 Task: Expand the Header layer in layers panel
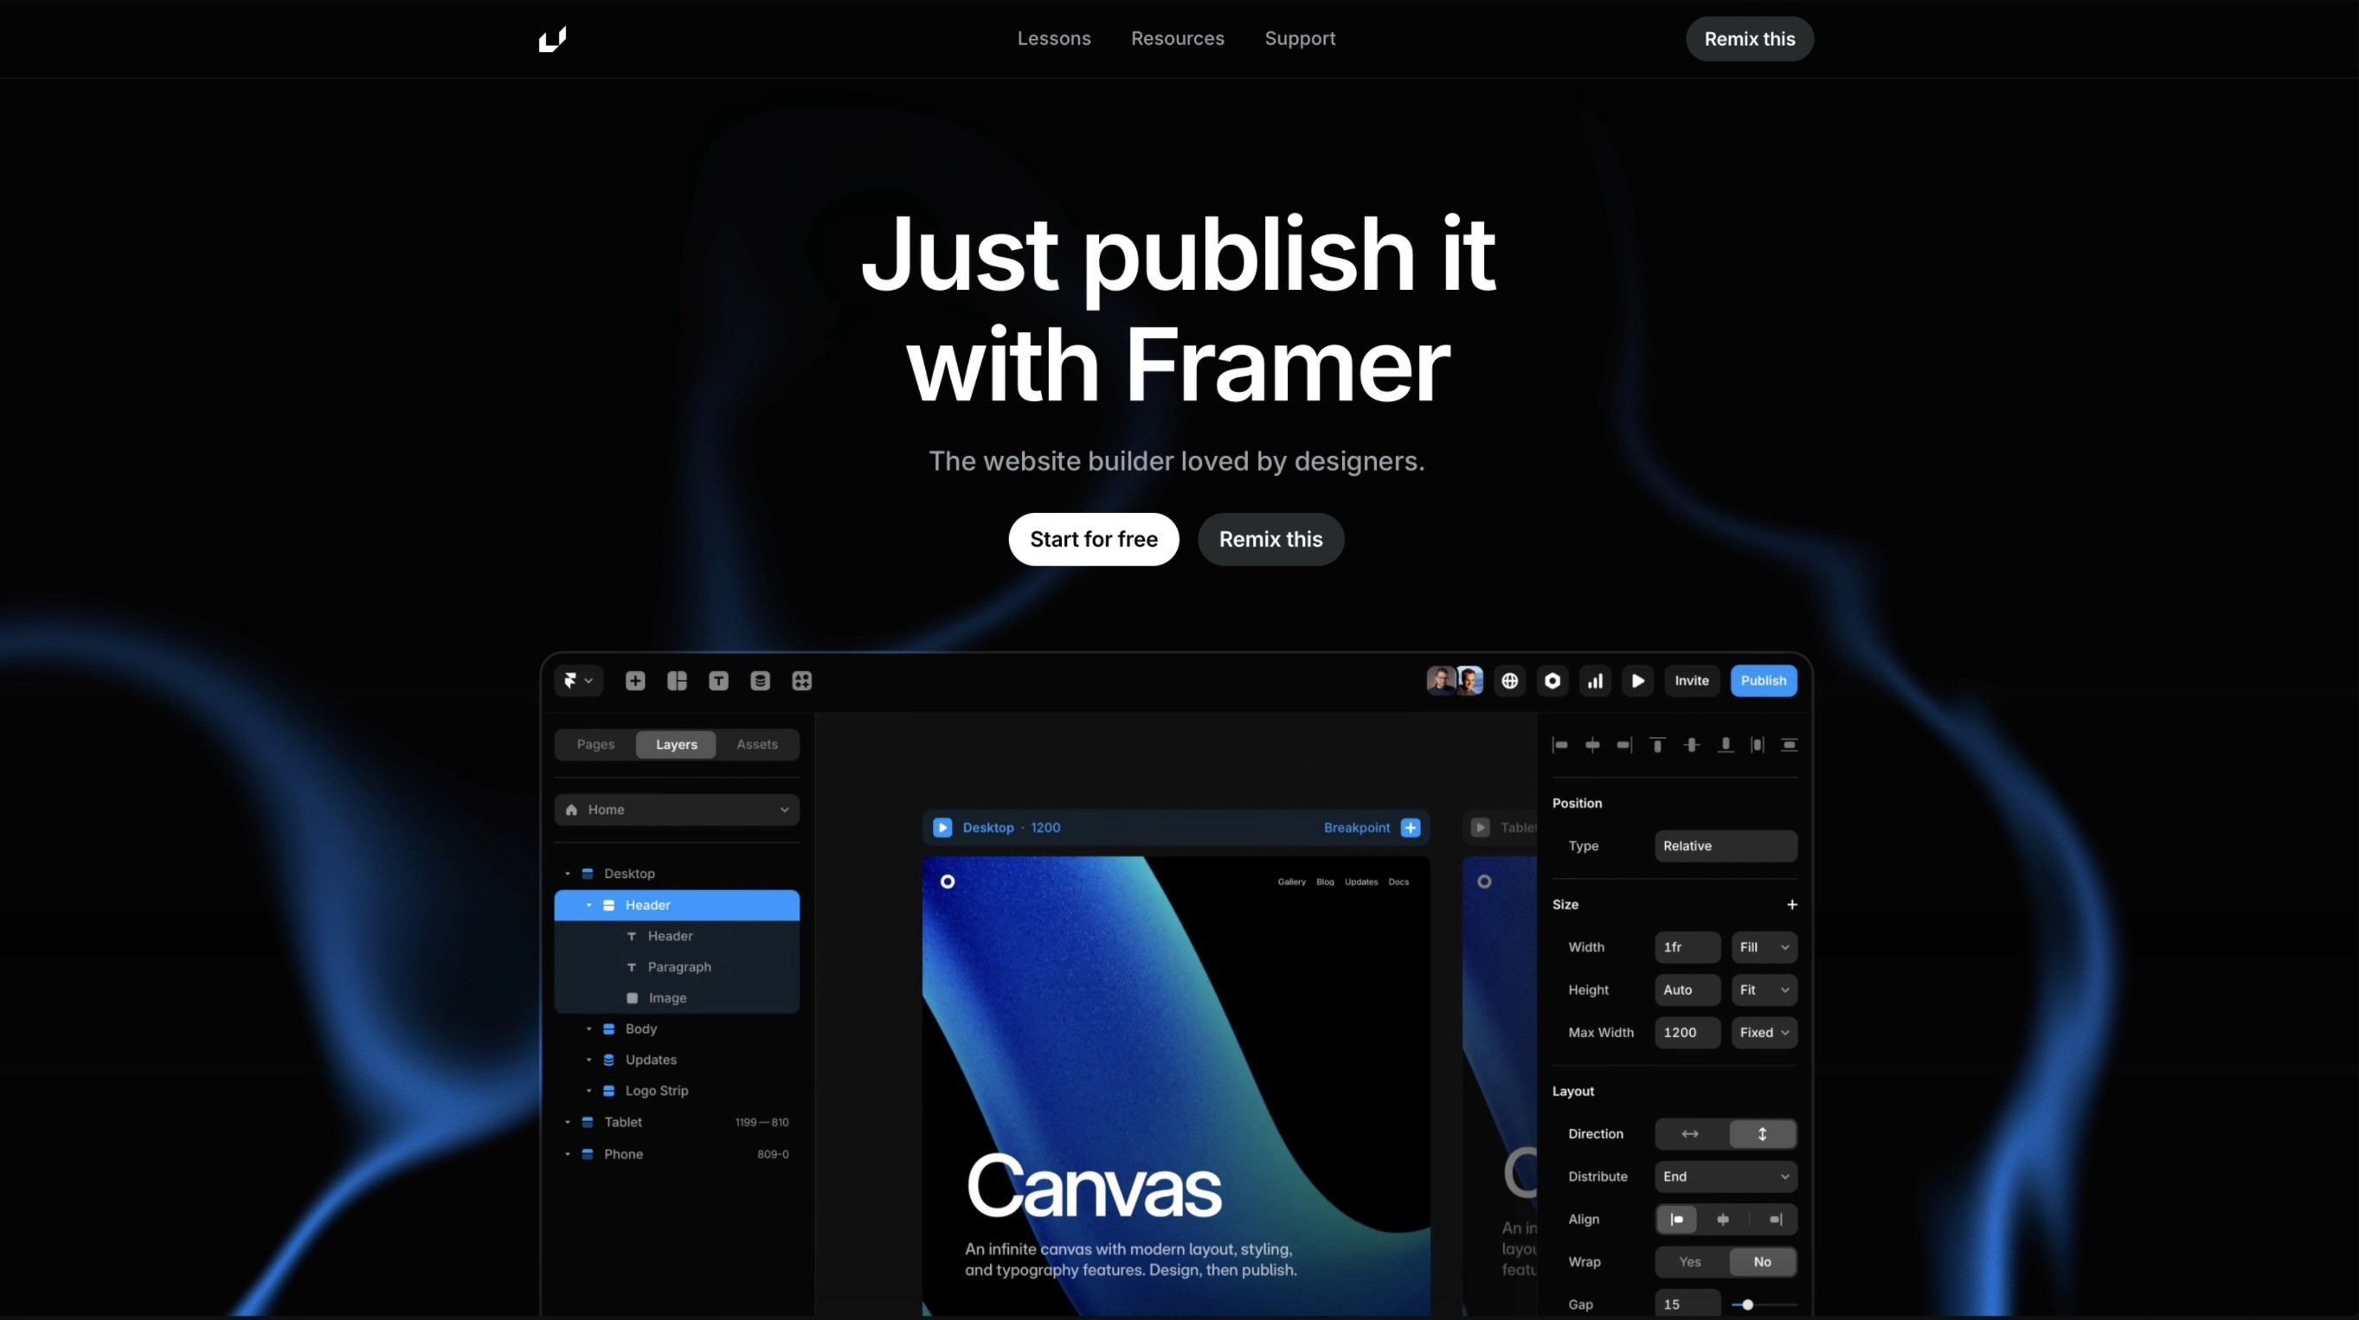point(588,906)
